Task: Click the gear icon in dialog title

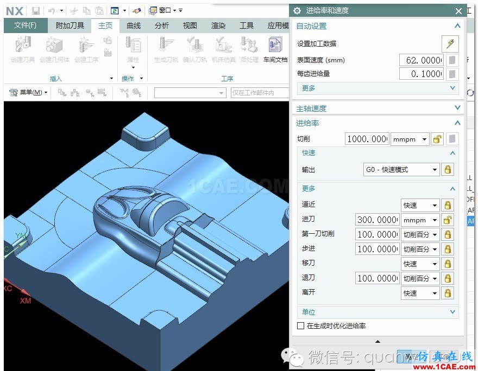Action: pyautogui.click(x=297, y=11)
